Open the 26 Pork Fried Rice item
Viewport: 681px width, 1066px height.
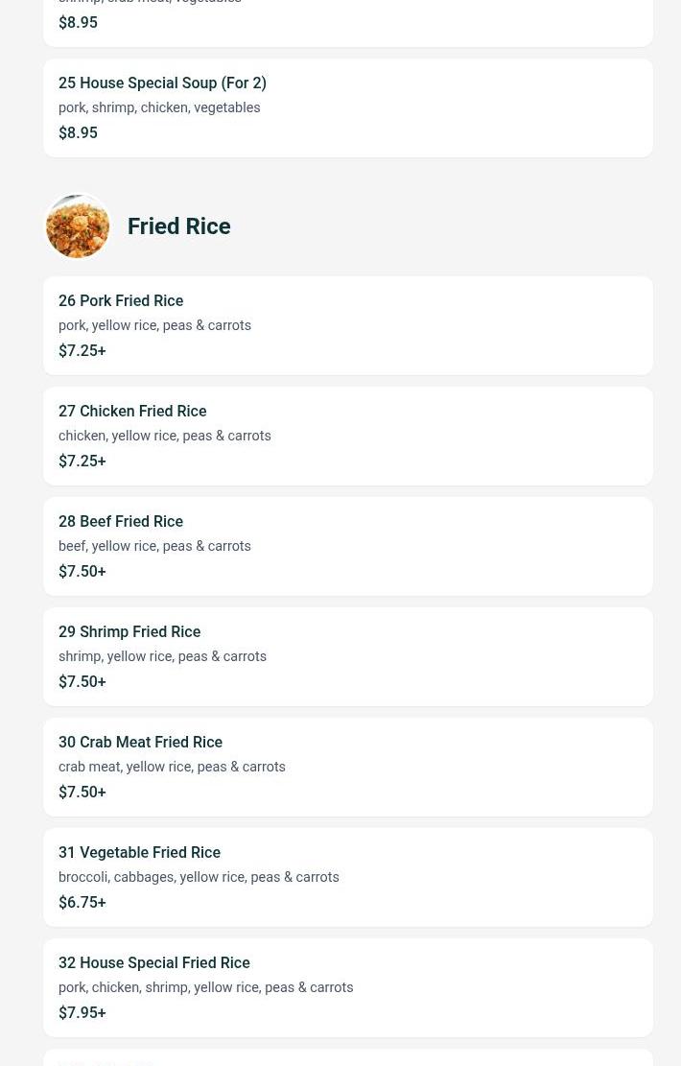[121, 301]
